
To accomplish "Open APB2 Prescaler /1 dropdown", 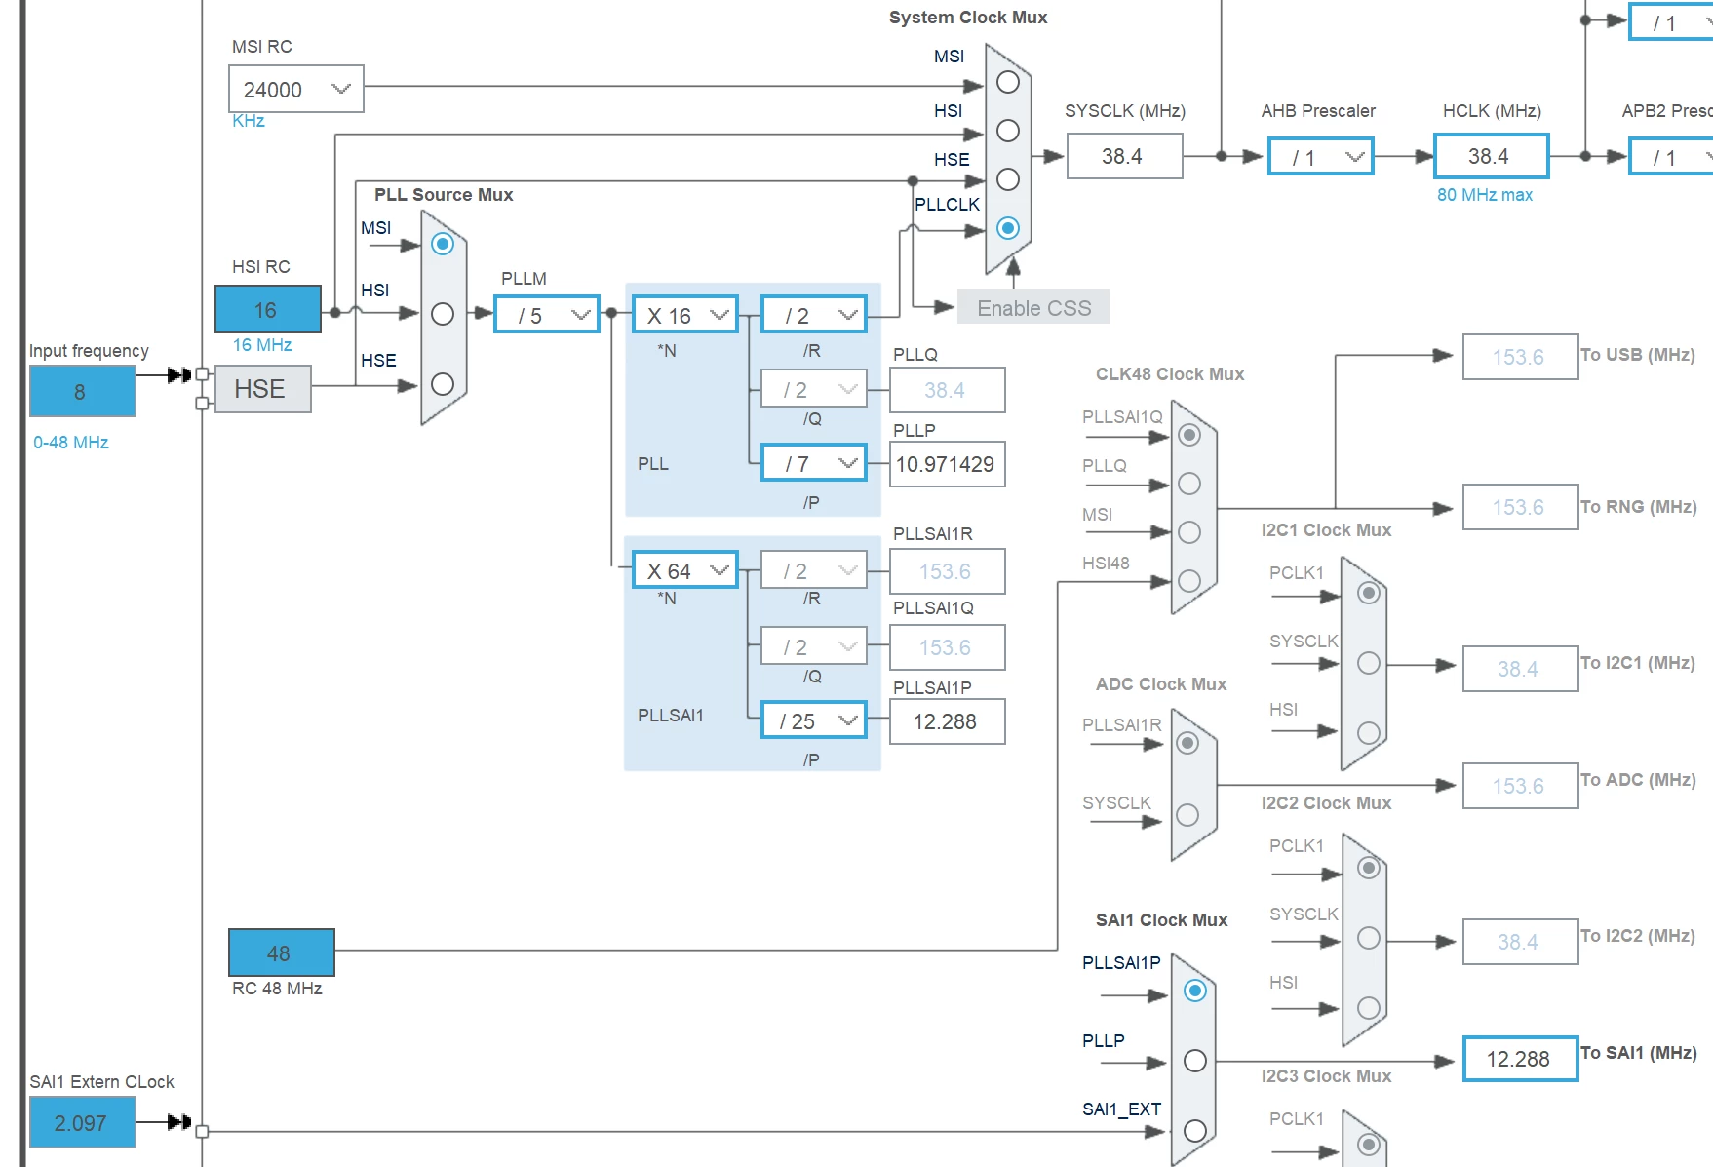I will pos(1671,156).
